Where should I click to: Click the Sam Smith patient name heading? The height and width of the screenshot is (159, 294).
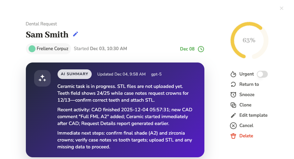[47, 34]
